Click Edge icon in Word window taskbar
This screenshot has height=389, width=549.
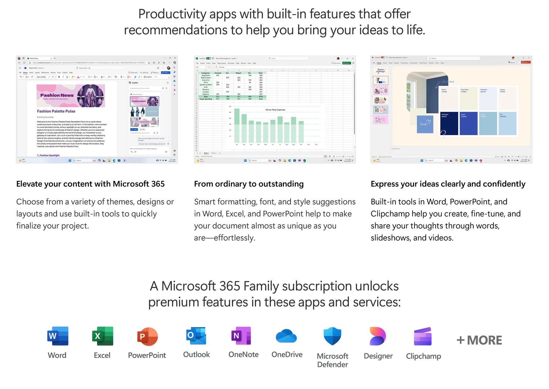click(x=114, y=160)
